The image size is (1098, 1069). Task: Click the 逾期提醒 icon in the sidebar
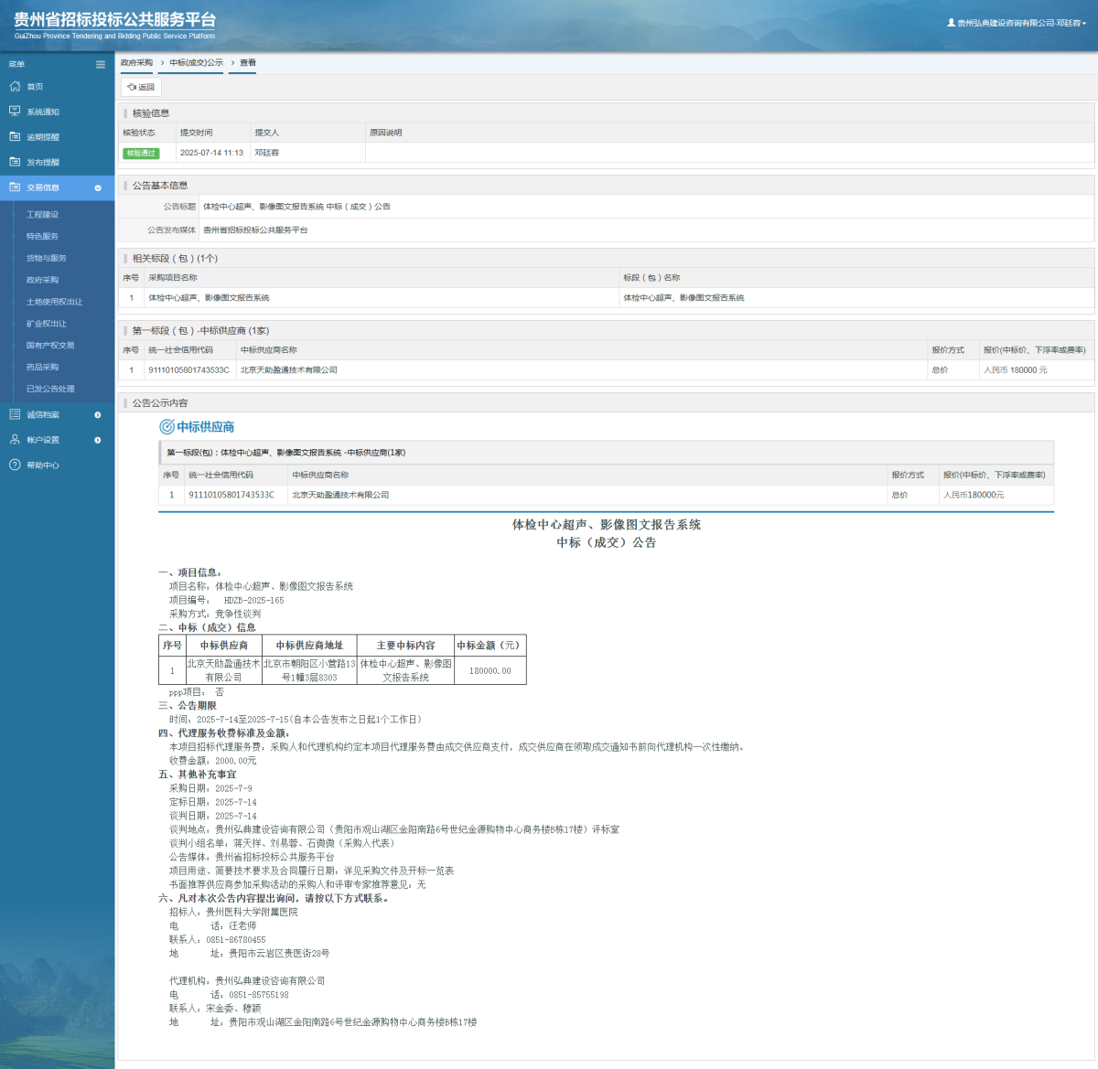pyautogui.click(x=15, y=136)
